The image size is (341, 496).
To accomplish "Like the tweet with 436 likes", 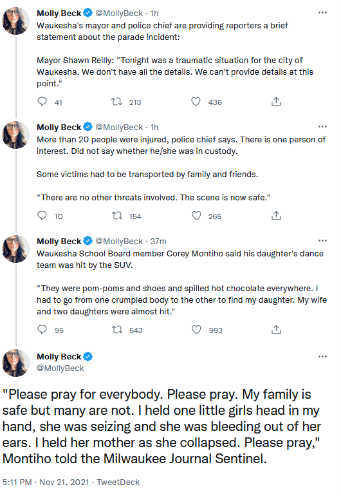I will click(x=196, y=102).
